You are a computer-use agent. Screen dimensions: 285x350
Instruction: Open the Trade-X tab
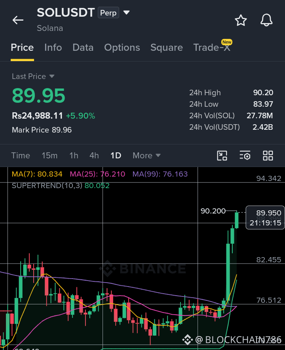pyautogui.click(x=212, y=48)
